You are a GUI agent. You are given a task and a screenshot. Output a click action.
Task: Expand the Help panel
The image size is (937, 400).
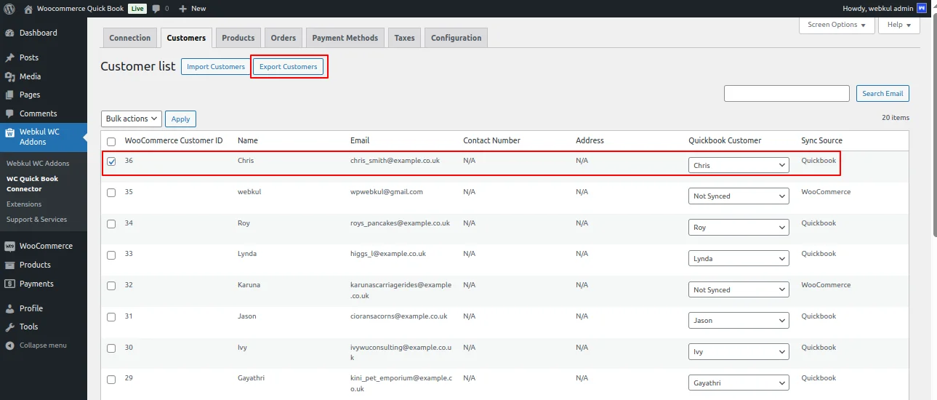click(899, 25)
